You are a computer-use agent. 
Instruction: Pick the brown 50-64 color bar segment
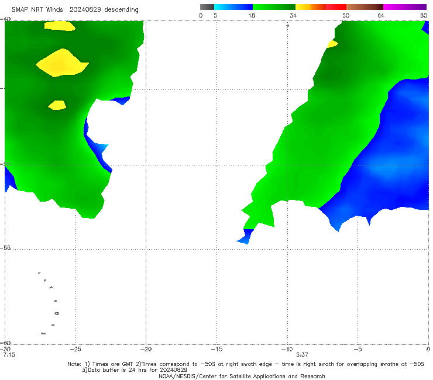[x=365, y=7]
